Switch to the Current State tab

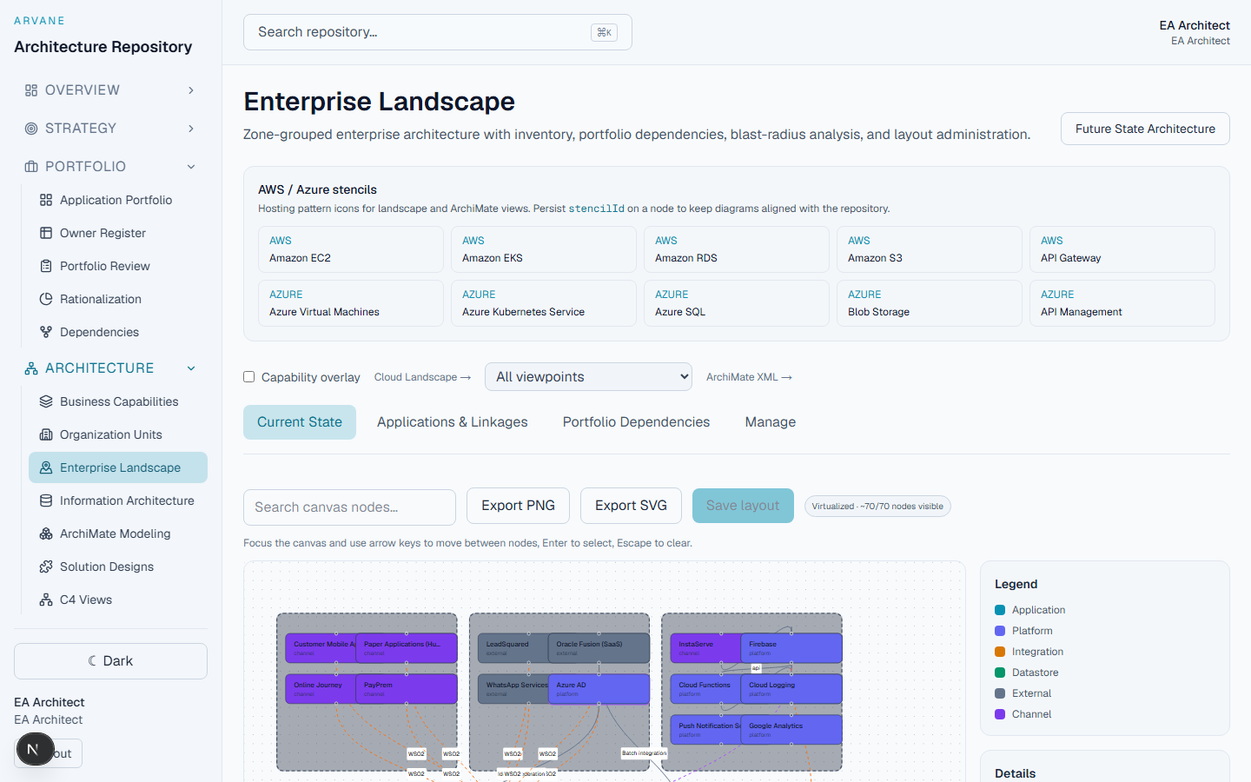point(300,422)
